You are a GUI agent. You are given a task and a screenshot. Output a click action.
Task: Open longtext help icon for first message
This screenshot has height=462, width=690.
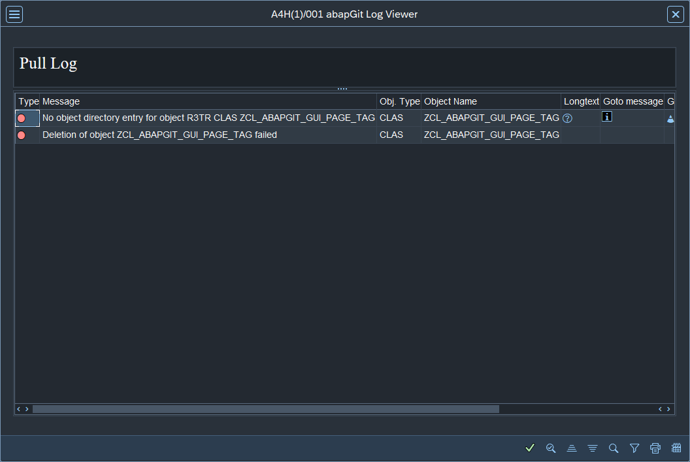568,118
